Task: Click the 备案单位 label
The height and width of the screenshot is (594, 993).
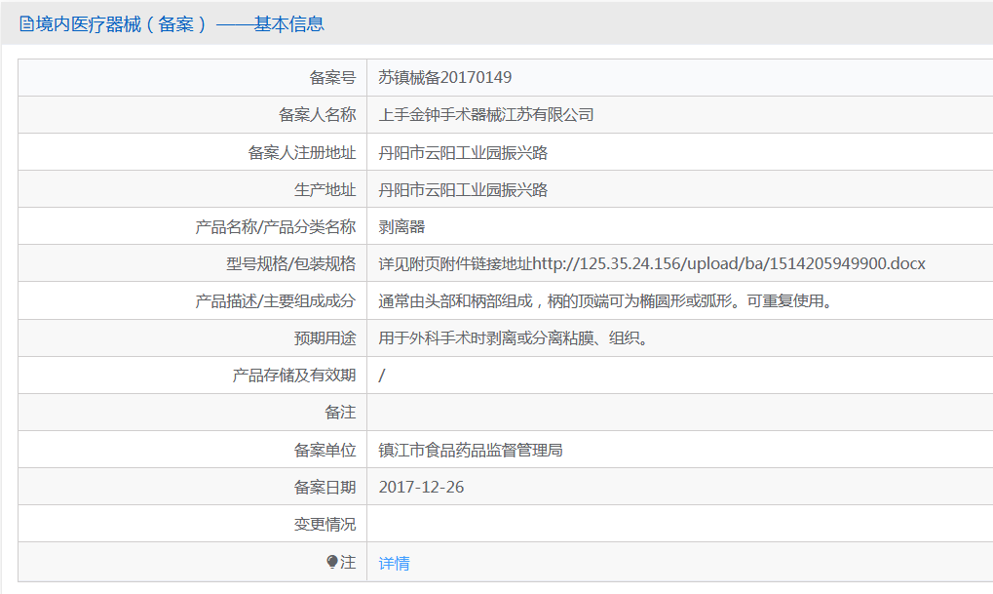Action: (x=325, y=450)
